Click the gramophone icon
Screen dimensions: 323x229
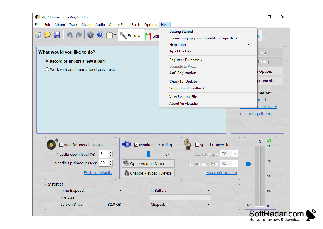(188, 144)
